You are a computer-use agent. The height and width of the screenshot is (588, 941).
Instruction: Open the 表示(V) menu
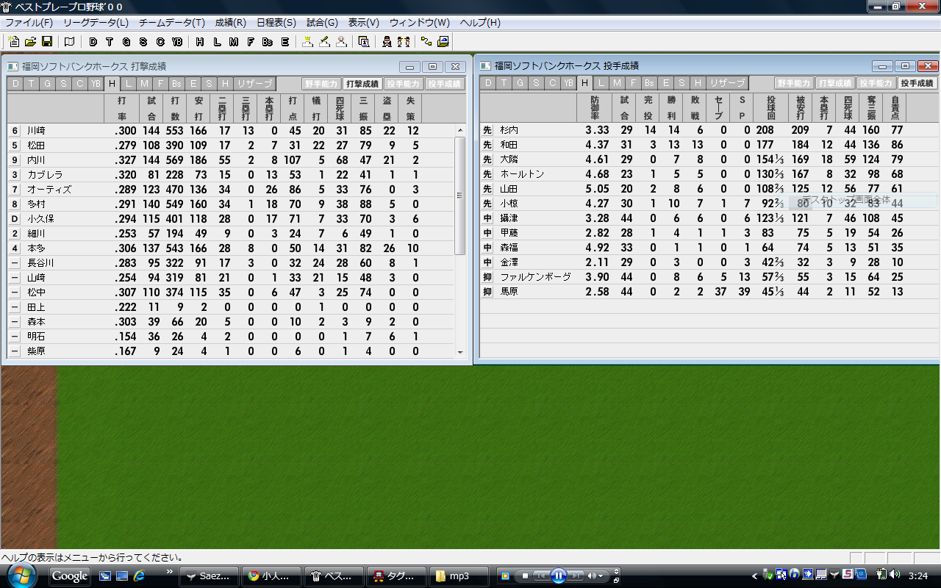(x=364, y=23)
